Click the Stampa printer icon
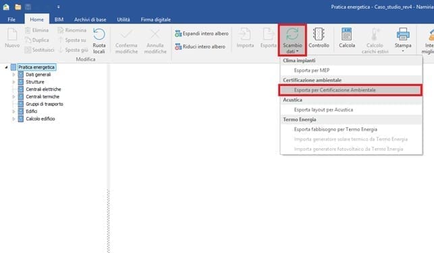Screen dimensions: 434x253 point(403,34)
